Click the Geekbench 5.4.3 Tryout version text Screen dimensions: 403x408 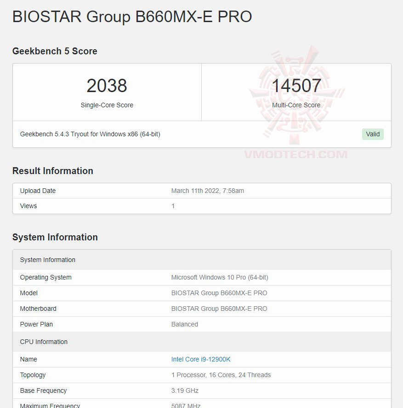click(90, 134)
